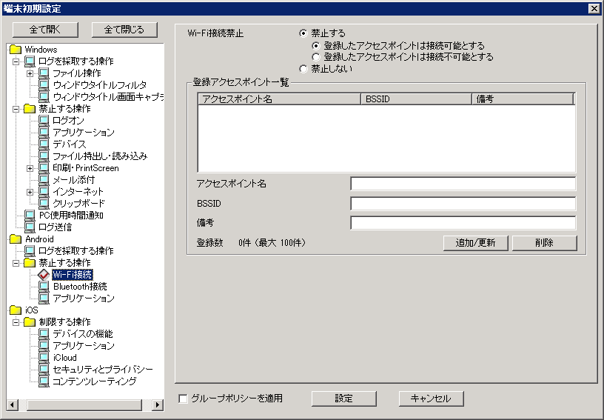
Task: Click the 印刷・PrintScreen icon
Action: 44,168
